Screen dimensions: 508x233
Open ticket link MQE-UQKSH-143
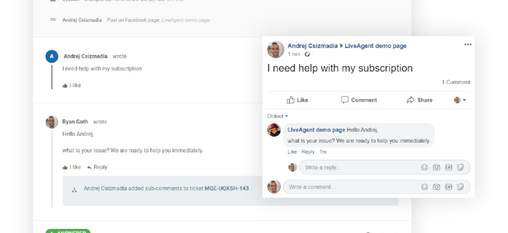click(x=227, y=189)
